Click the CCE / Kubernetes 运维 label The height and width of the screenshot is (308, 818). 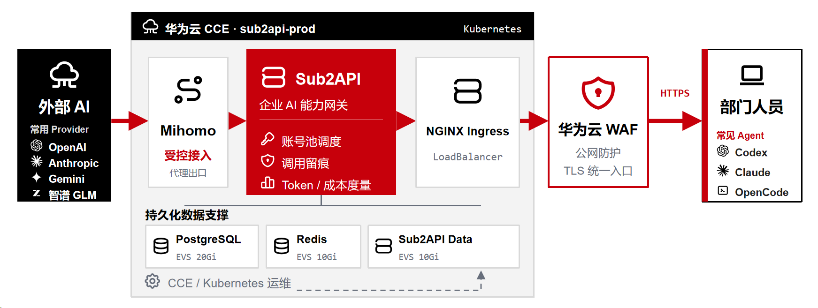click(x=229, y=283)
